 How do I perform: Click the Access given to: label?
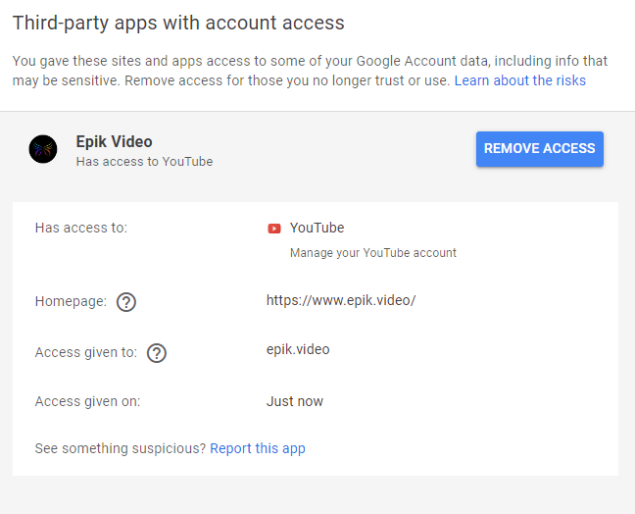coord(86,353)
